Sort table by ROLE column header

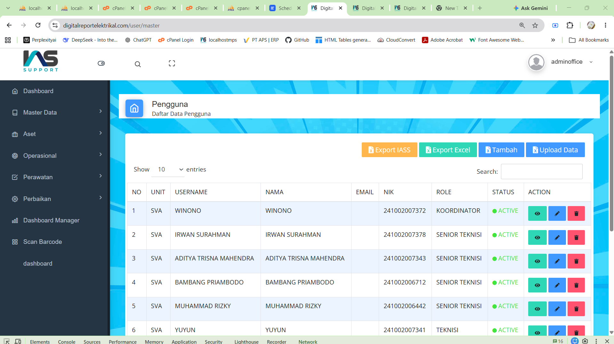click(459, 192)
